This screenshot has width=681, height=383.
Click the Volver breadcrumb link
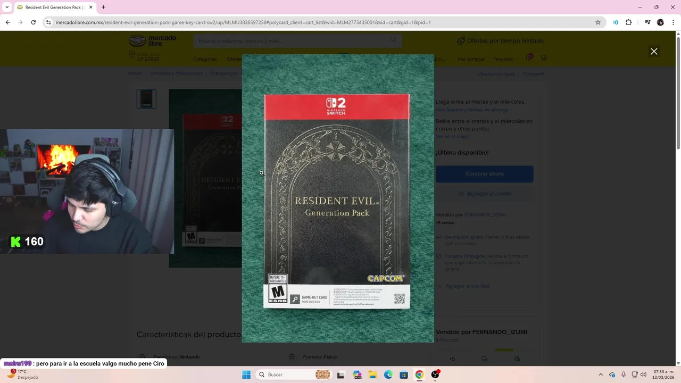135,73
